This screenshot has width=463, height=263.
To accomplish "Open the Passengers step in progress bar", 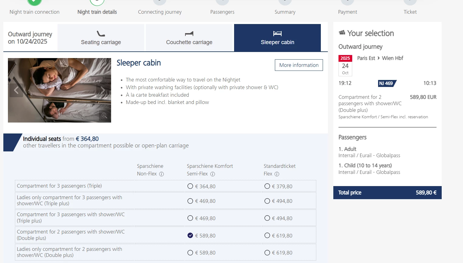I will click(222, 12).
